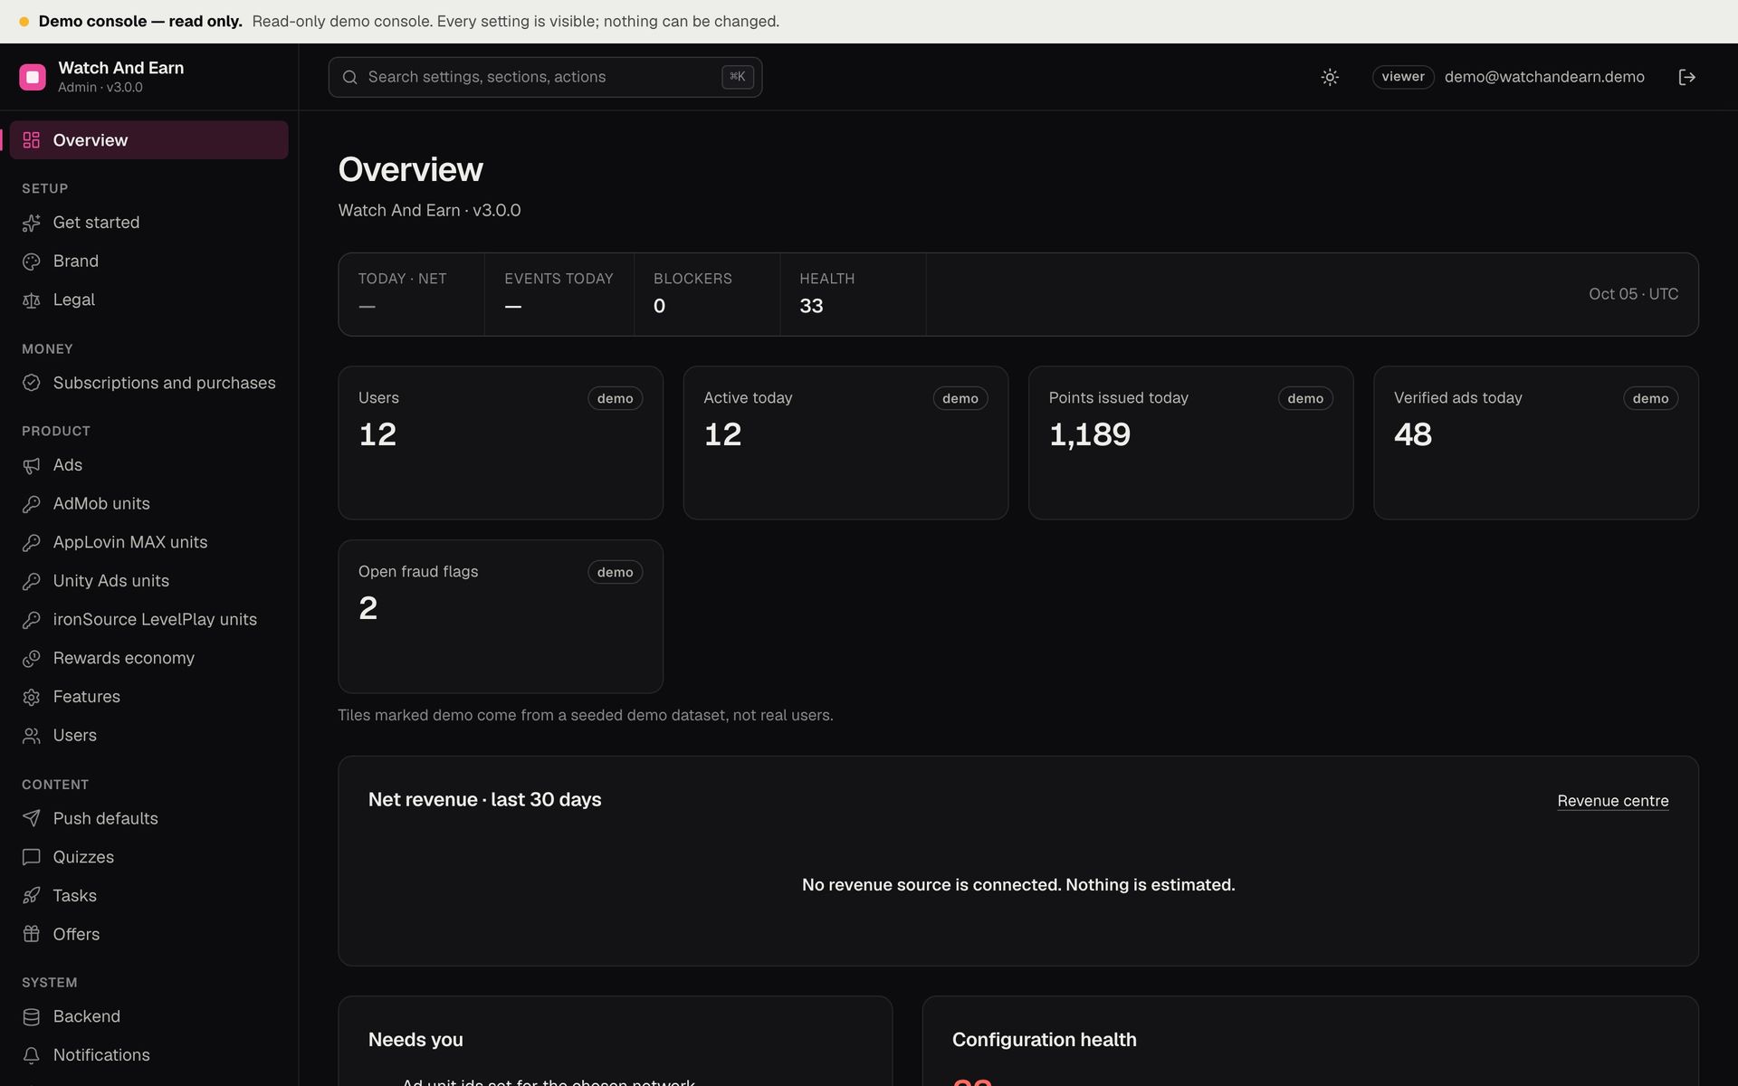Go to AppLovin MAX units
This screenshot has width=1738, height=1086.
pos(149,542)
